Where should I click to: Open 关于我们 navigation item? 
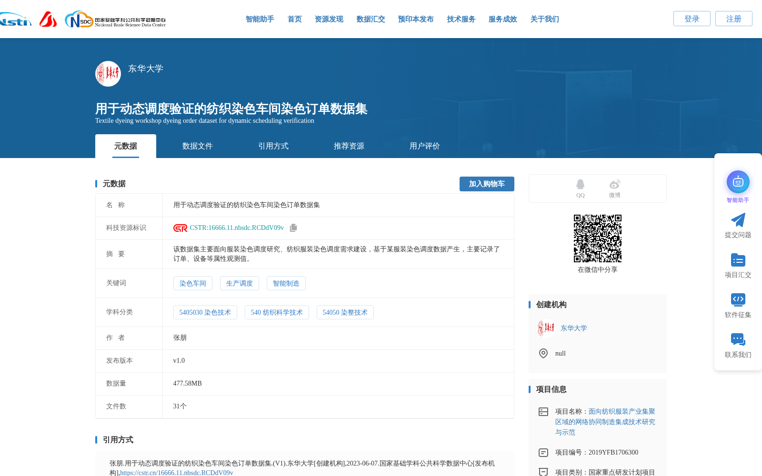coord(545,19)
